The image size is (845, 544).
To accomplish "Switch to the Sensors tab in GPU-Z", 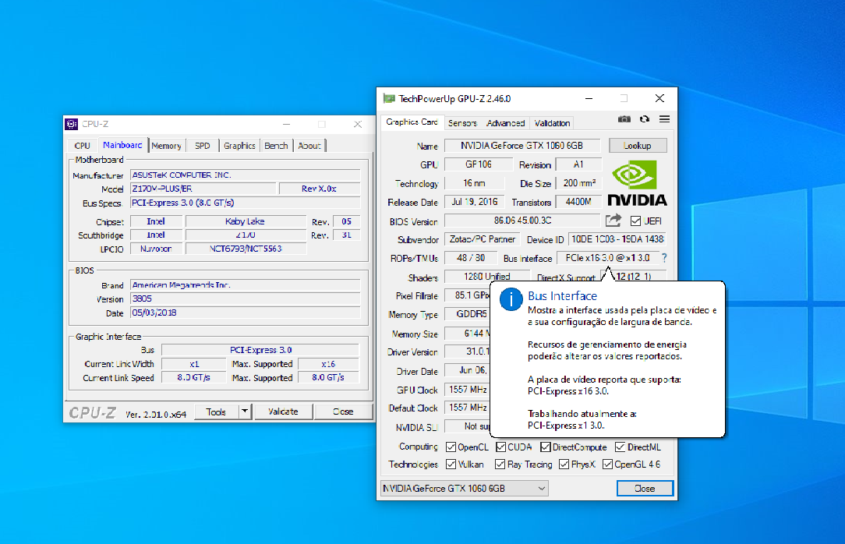I will pos(463,123).
